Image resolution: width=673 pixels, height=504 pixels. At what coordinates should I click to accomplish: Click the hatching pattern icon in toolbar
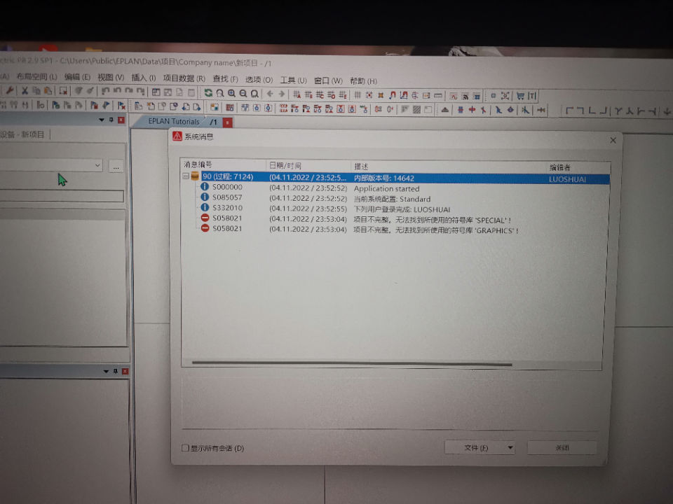[x=416, y=109]
